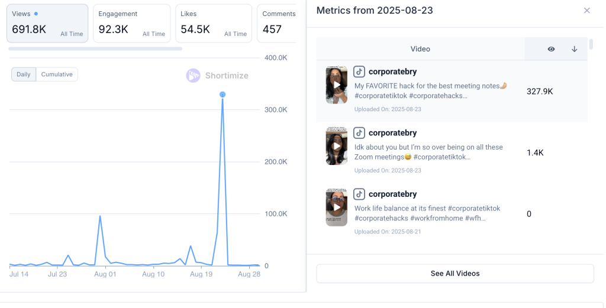
Task: Click the horizontal scrollbar under metric cards
Action: 95,49
